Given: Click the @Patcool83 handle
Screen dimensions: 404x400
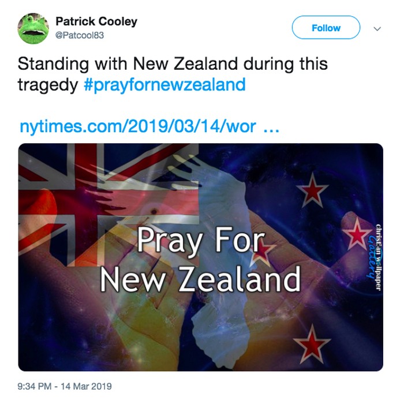Looking at the screenshot, I should pyautogui.click(x=80, y=35).
